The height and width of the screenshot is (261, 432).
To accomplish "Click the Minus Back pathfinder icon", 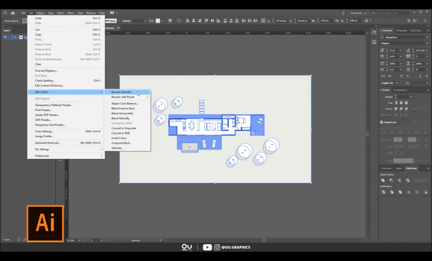I will (x=425, y=192).
